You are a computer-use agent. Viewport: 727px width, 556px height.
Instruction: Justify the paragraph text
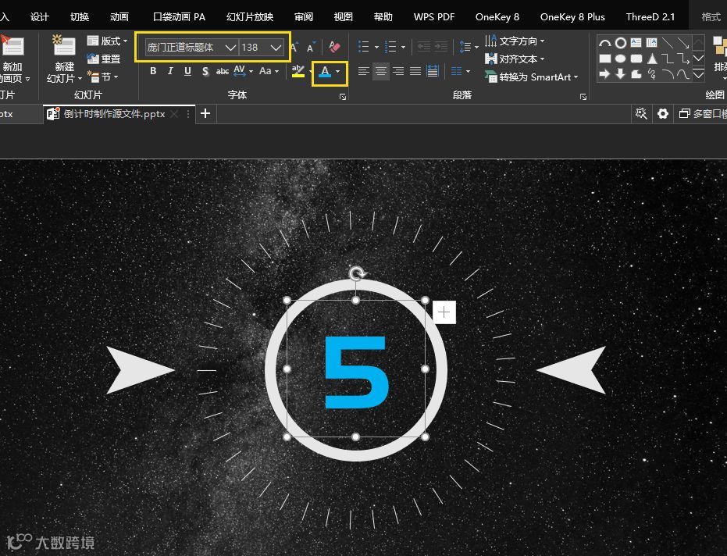coord(415,71)
